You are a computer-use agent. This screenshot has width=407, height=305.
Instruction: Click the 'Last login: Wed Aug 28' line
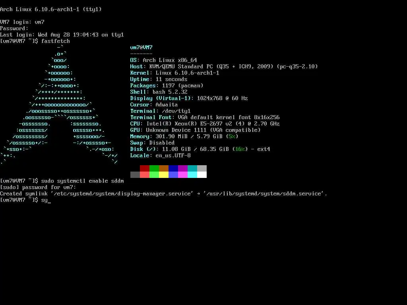tap(62, 35)
